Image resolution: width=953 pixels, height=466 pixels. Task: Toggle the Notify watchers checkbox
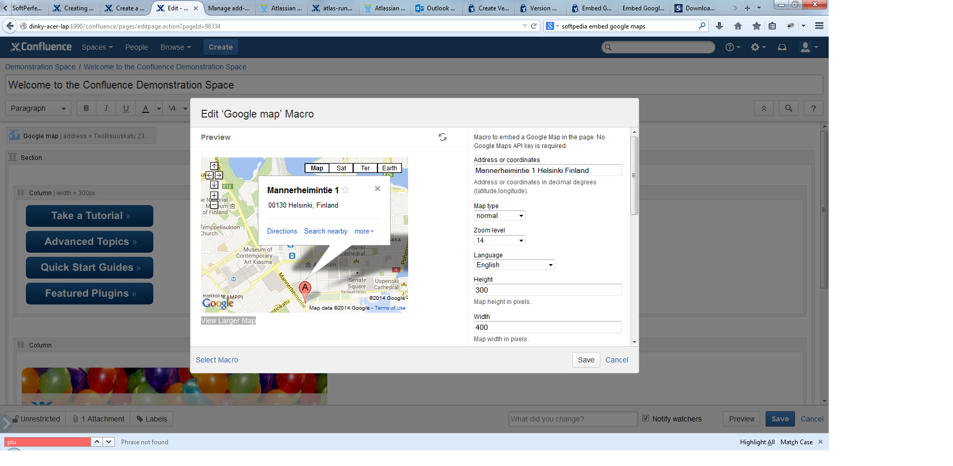pyautogui.click(x=645, y=418)
